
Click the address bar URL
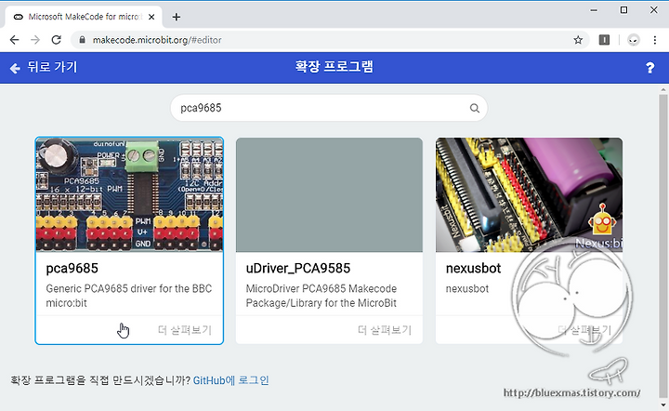(x=157, y=40)
